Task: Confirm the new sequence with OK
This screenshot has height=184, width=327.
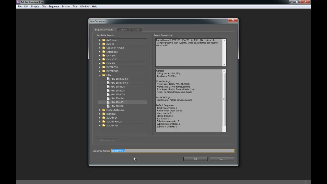Action: click(x=195, y=159)
